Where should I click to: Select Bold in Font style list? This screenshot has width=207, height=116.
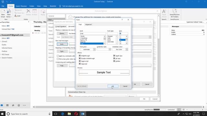[109, 40]
